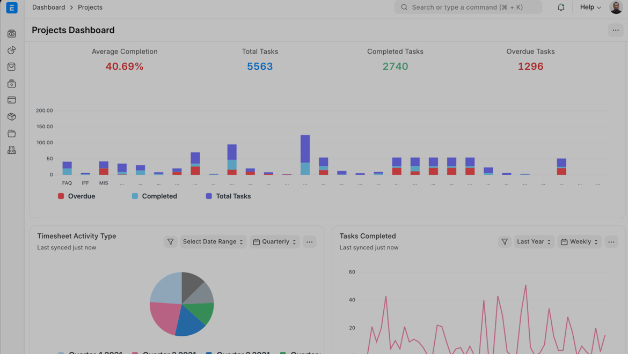628x354 pixels.
Task: Expand the Quarterly interval dropdown
Action: [x=274, y=242]
